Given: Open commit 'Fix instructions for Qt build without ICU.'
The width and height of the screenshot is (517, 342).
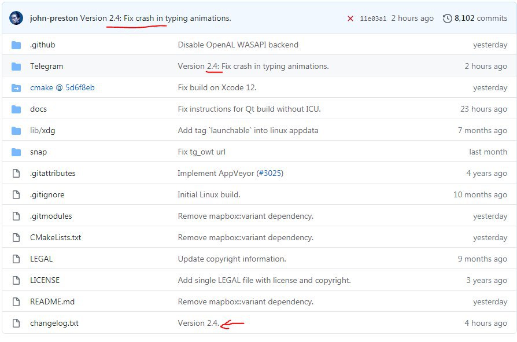Looking at the screenshot, I should [x=249, y=109].
